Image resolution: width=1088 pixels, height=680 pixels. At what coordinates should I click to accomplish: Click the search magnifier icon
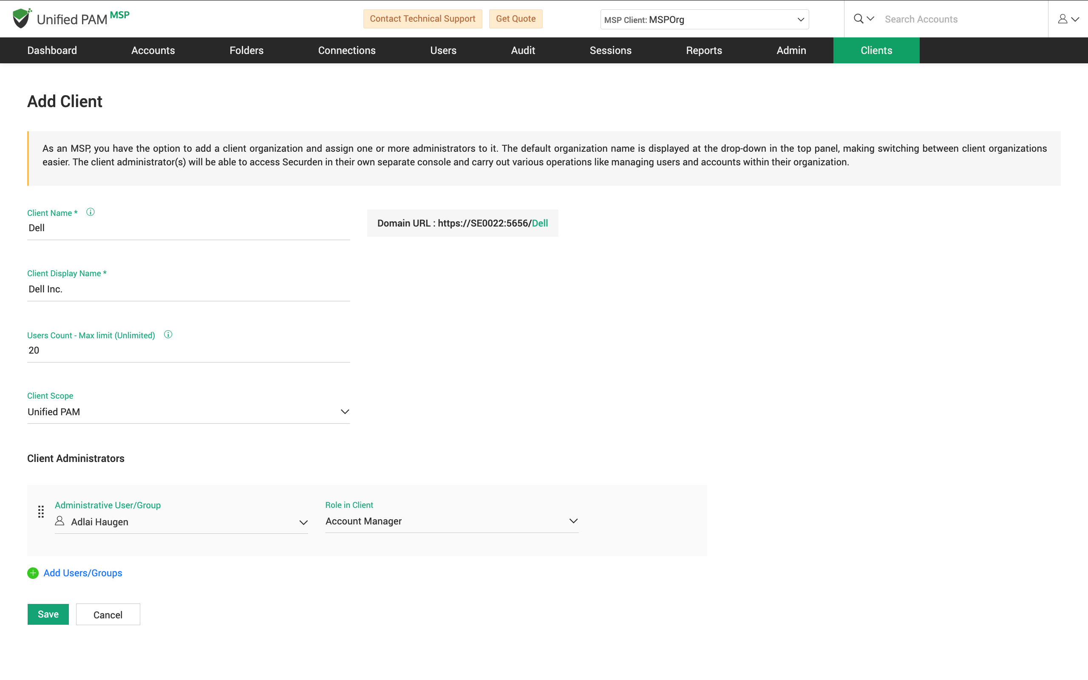click(858, 19)
